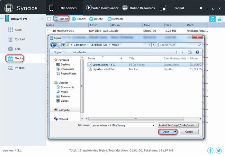Open the dialog help icon
The width and height of the screenshot is (225, 156).
[197, 52]
